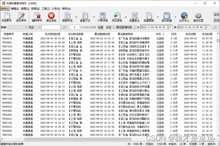The width and height of the screenshot is (220, 146).
Task: Expand the arrow beside 导出表格
Action: (126, 17)
